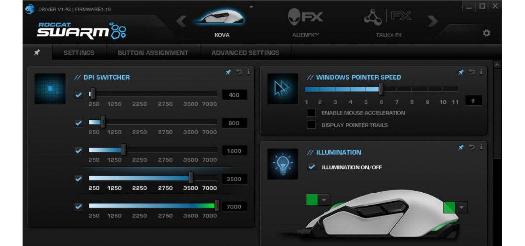This screenshot has height=246, width=525.
Task: Pin the Windows Pointer Speed panel
Action: point(461,72)
